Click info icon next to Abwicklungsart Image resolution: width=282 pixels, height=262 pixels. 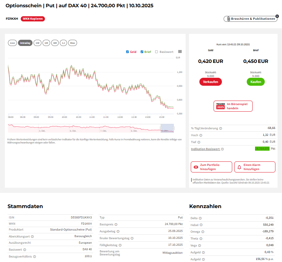[32, 237]
